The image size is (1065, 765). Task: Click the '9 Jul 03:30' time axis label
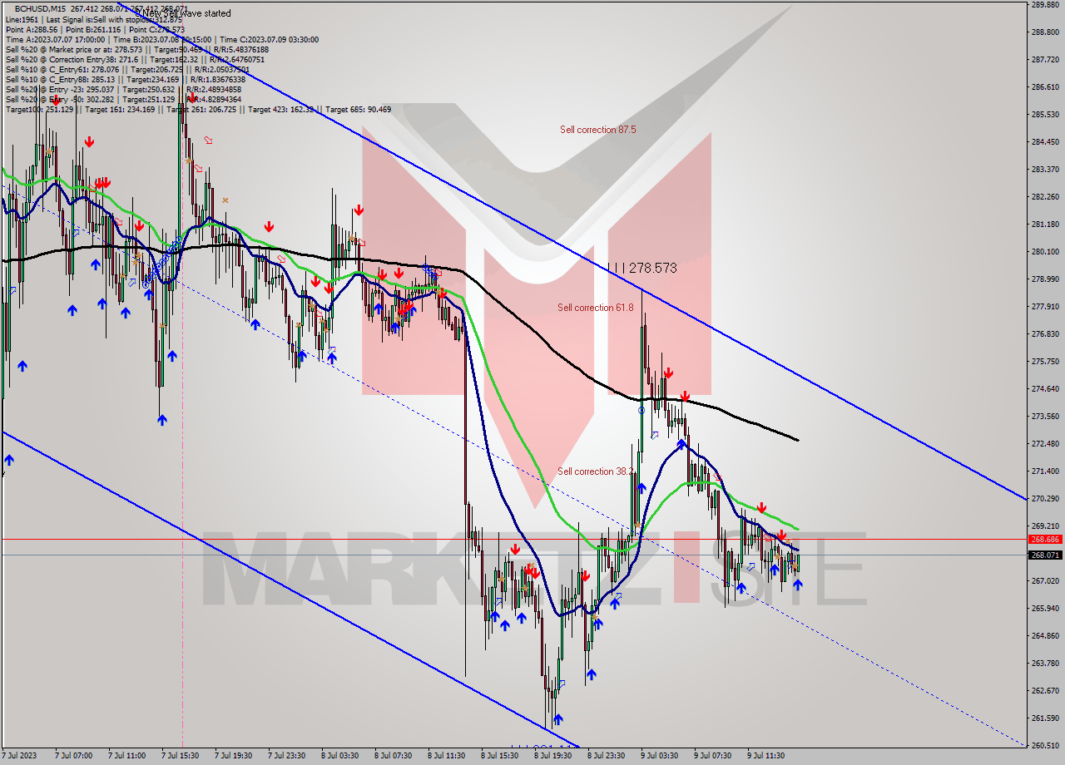659,756
